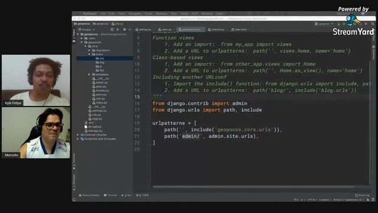Open the Terminal tool window
Viewport: 378px width, 213px height.
pyautogui.click(x=110, y=195)
